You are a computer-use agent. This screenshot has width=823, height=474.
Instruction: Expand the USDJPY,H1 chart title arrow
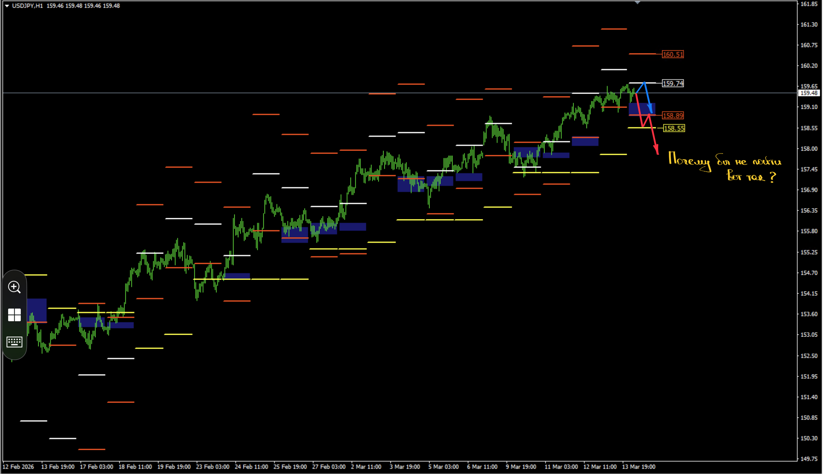[7, 6]
